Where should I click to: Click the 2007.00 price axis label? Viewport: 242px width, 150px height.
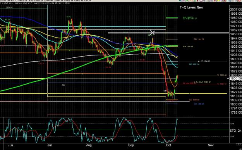[236, 10]
